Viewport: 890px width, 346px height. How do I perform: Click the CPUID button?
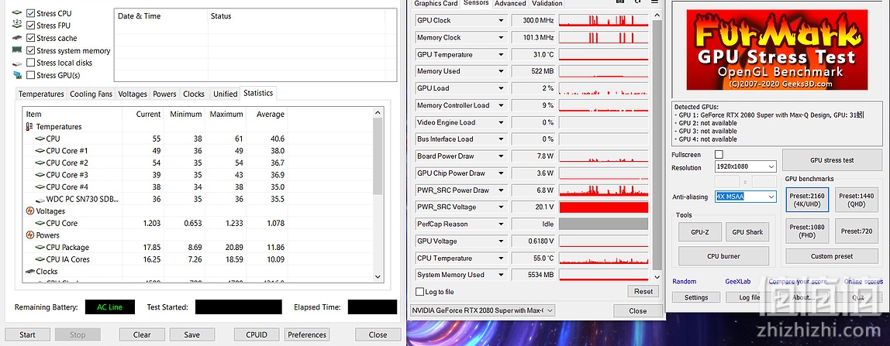pyautogui.click(x=257, y=334)
